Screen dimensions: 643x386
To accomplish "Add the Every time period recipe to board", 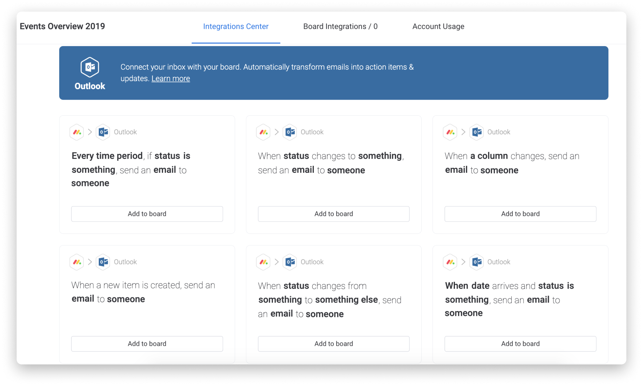I will [147, 214].
